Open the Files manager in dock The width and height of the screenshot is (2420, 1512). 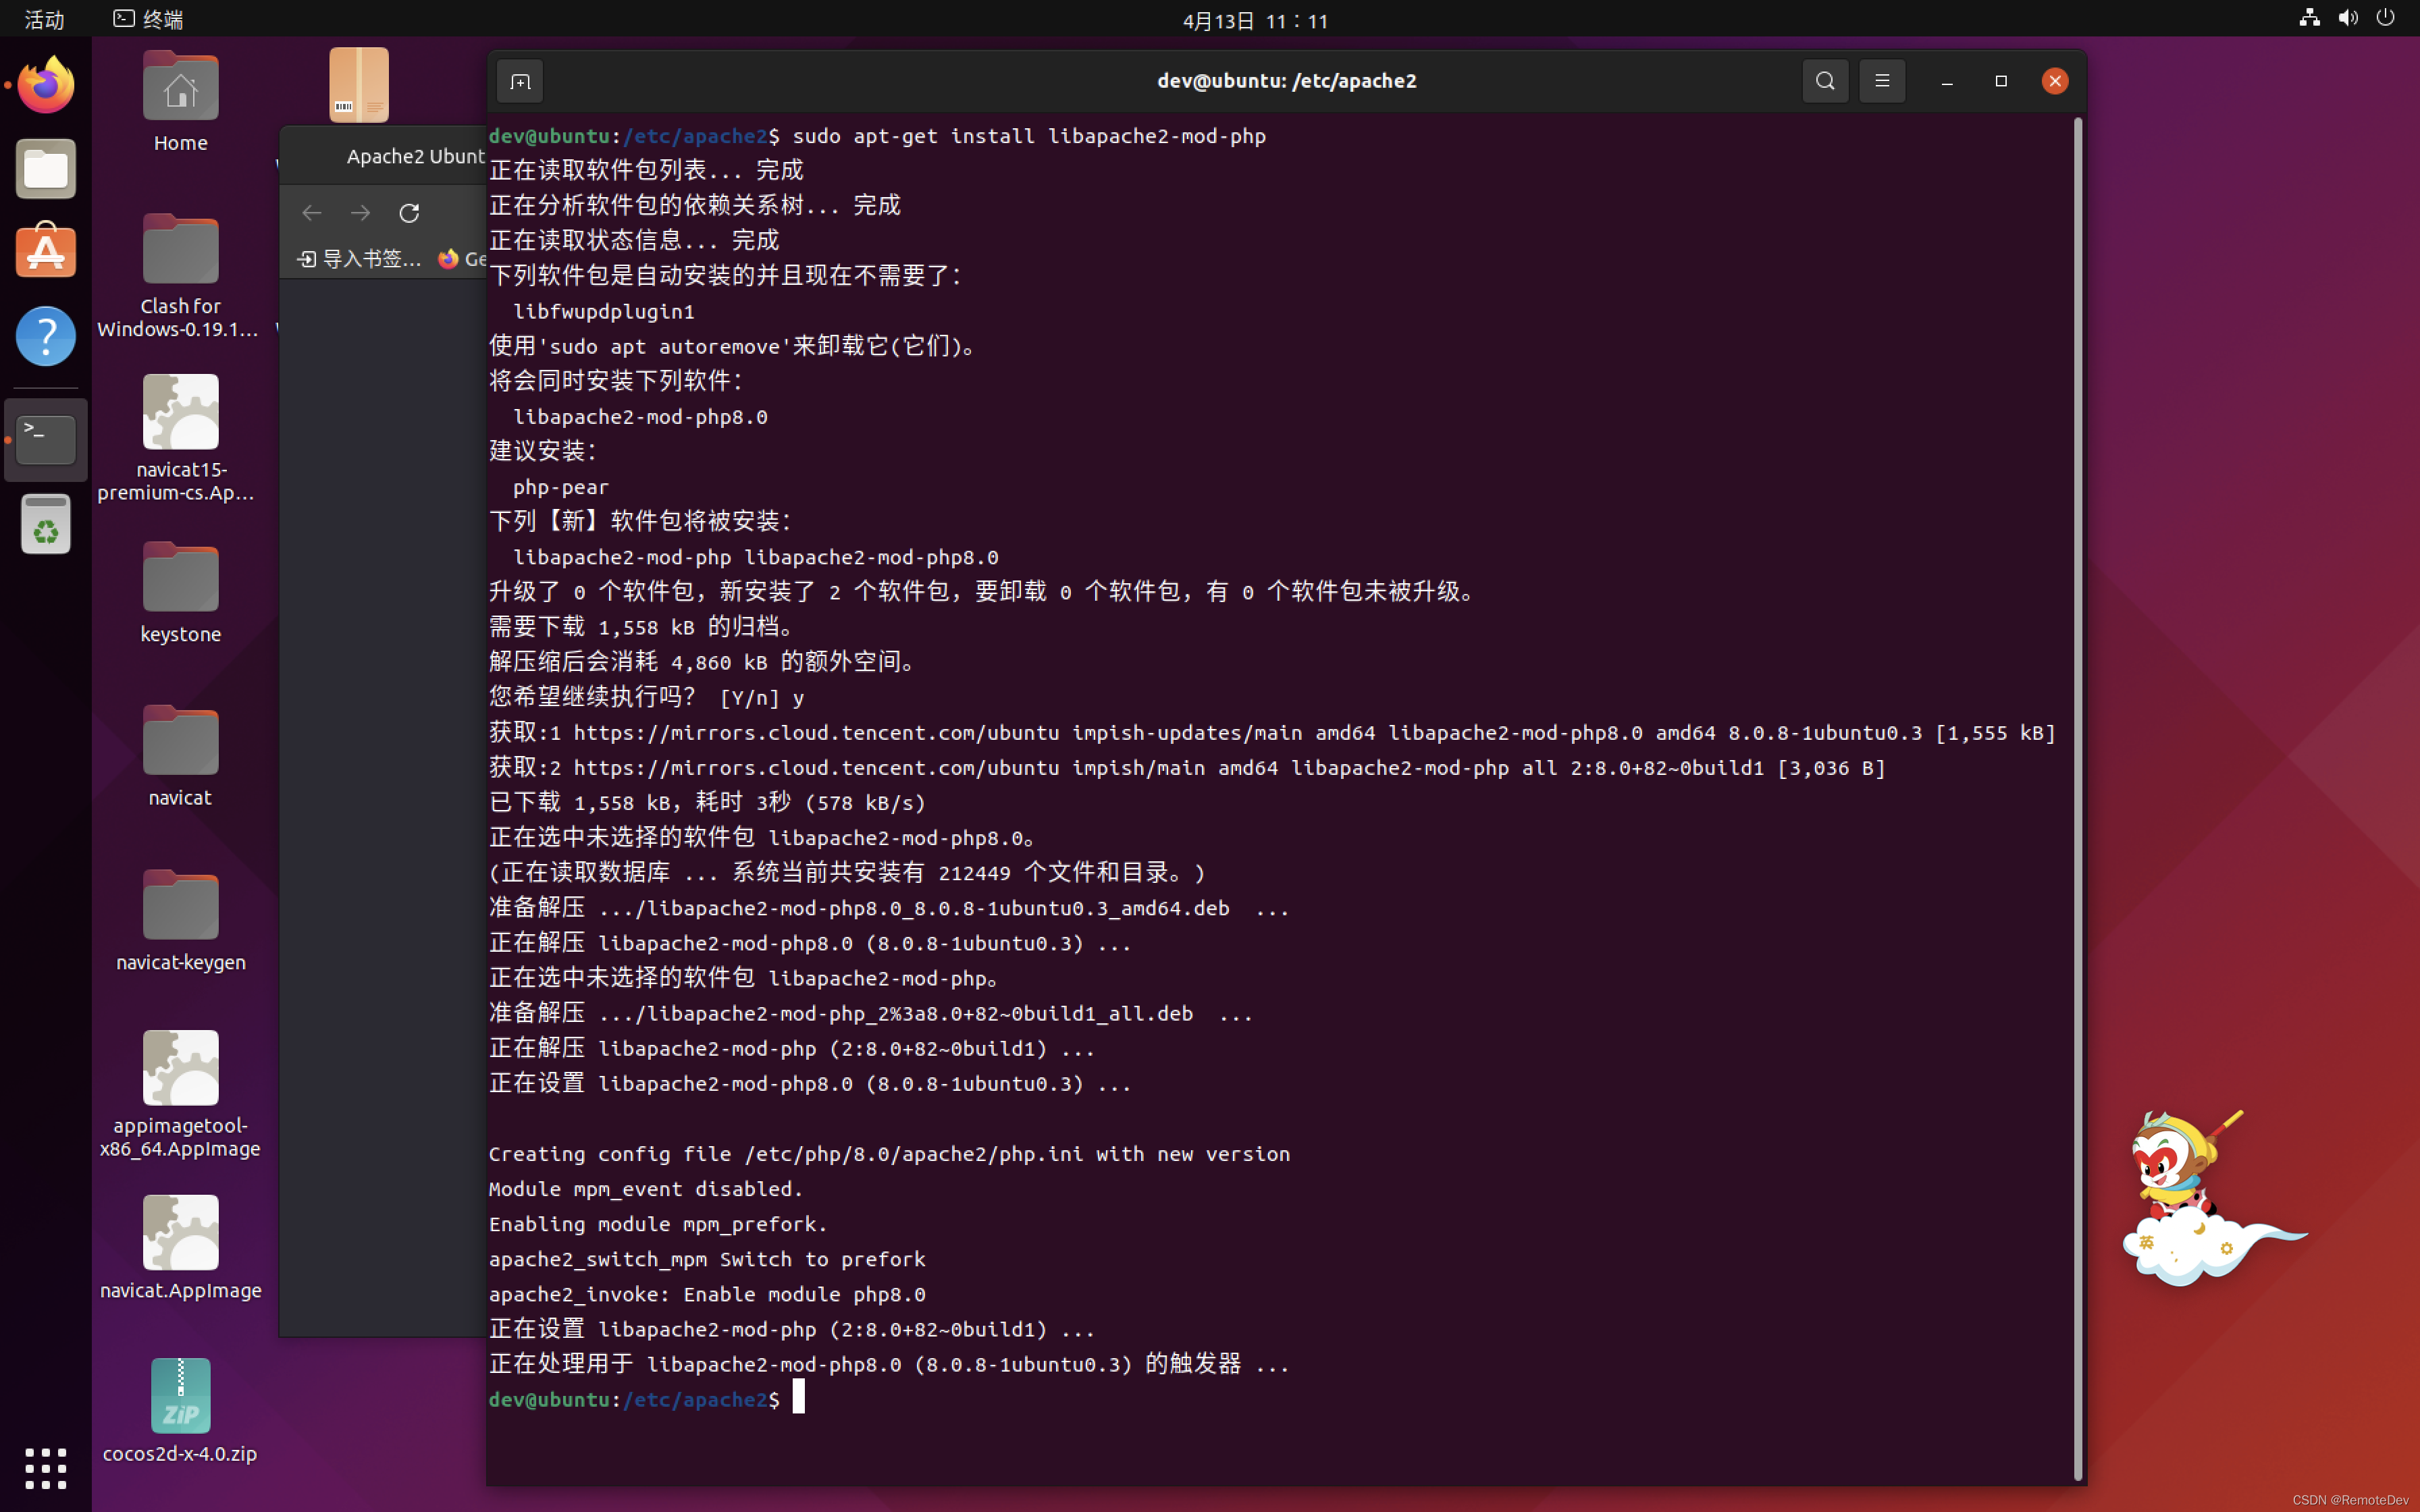[x=46, y=169]
